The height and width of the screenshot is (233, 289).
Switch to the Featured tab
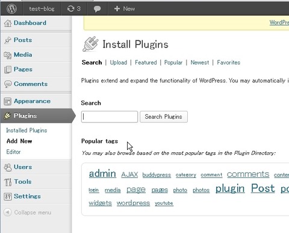tap(146, 63)
